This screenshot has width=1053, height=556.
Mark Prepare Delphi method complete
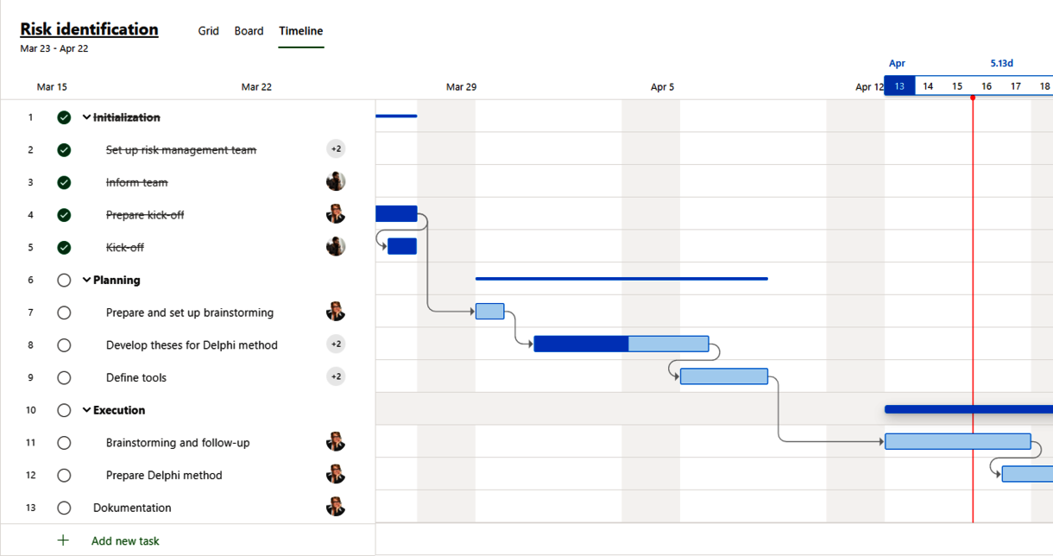pyautogui.click(x=64, y=475)
